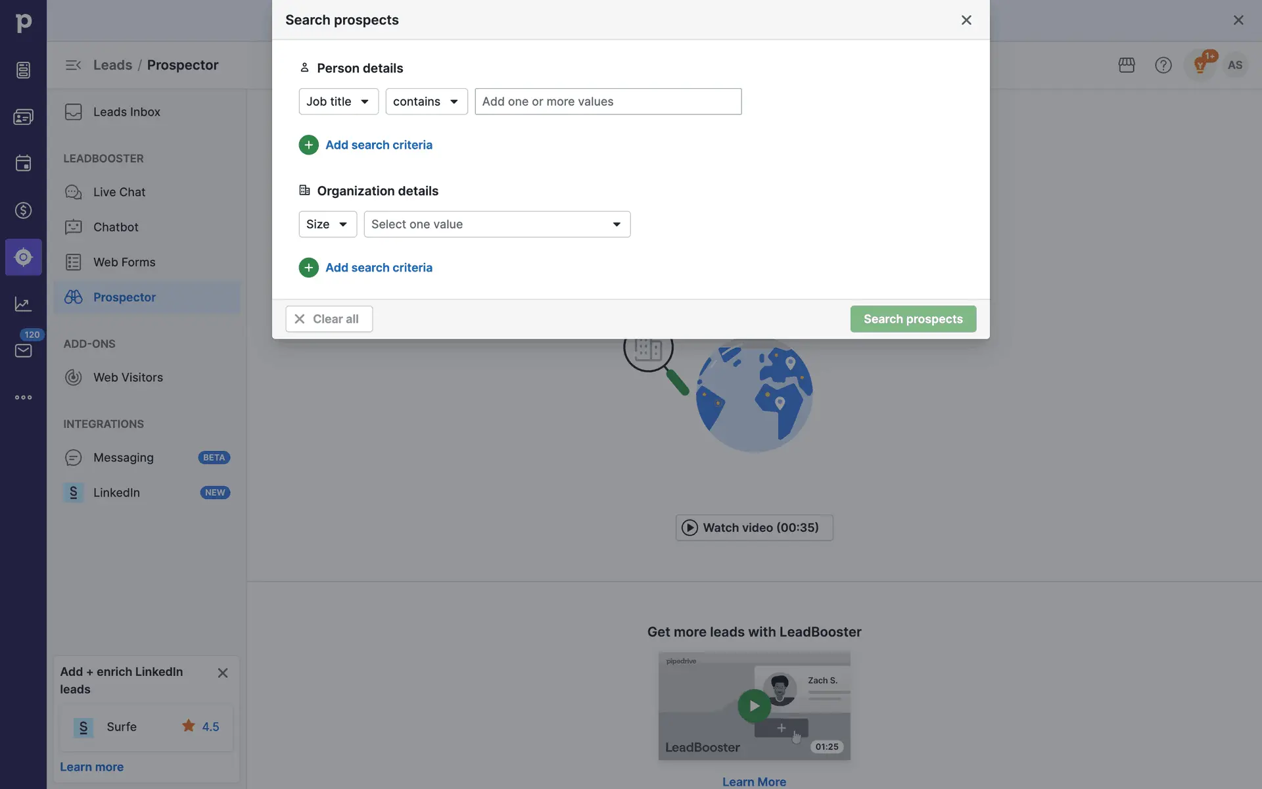
Task: Open the Insights chart icon
Action: pos(23,304)
